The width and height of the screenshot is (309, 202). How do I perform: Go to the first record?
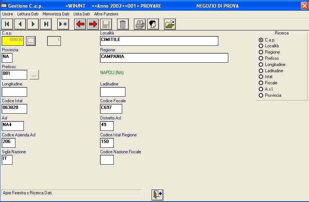coord(7,24)
